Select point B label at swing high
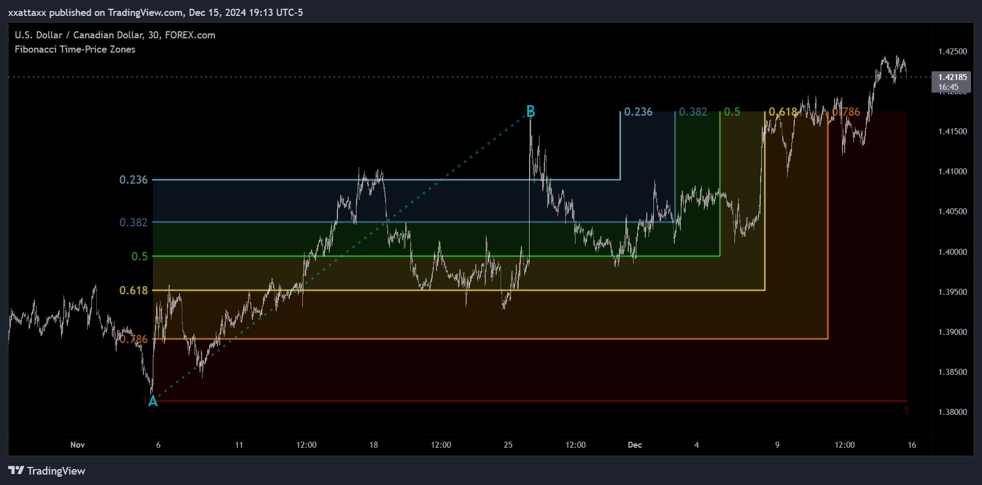The height and width of the screenshot is (485, 982). coord(530,112)
